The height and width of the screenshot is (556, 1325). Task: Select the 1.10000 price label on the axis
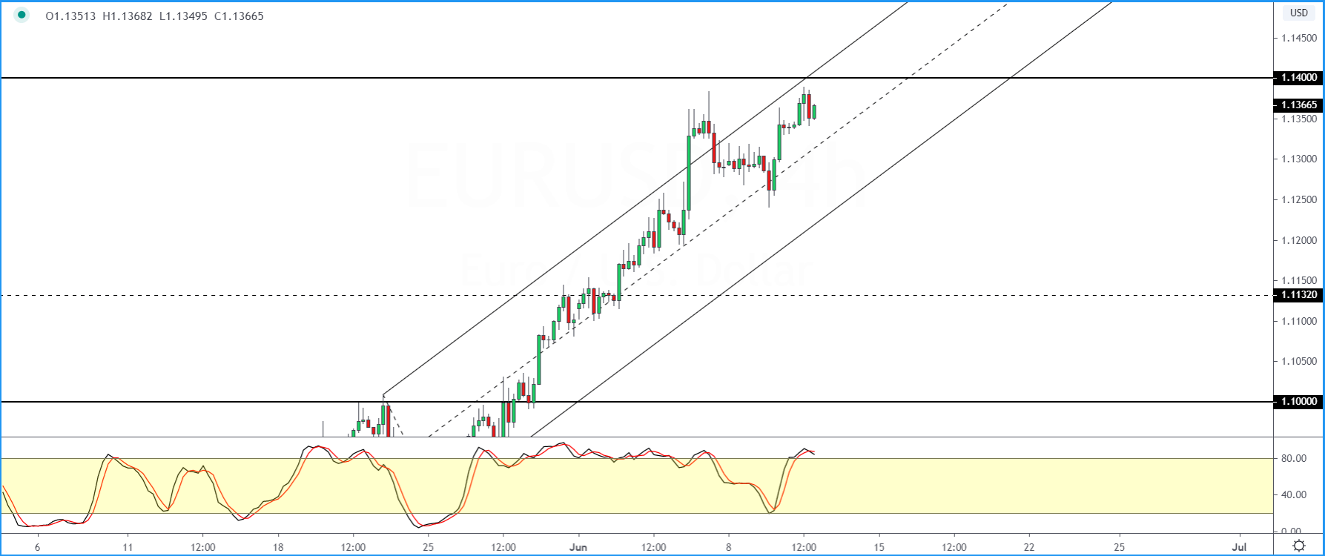tap(1297, 402)
